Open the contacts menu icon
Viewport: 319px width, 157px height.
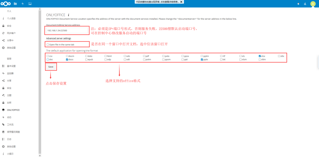[x=305, y=4]
